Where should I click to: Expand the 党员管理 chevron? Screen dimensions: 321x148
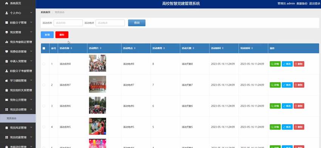[31, 32]
